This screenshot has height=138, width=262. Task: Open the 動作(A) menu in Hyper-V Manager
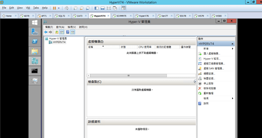60,27
